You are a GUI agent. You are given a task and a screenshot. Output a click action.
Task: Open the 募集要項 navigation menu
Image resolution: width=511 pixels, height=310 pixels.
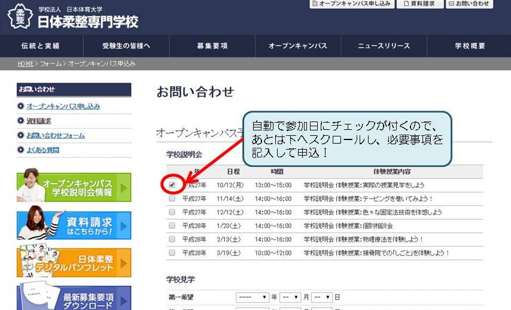click(x=212, y=46)
